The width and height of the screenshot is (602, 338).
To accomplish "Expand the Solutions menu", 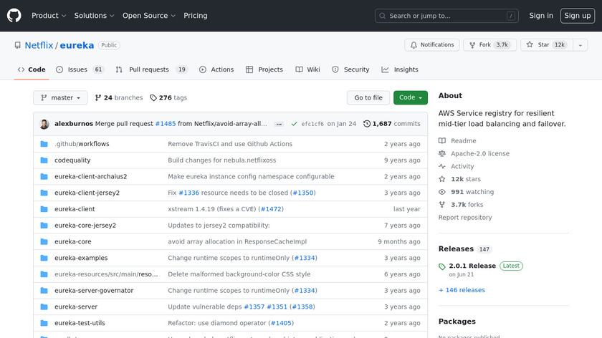I will click(x=94, y=16).
